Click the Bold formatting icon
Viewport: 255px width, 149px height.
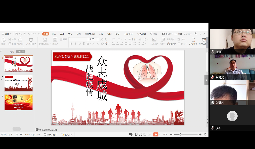pyautogui.click(x=71, y=44)
